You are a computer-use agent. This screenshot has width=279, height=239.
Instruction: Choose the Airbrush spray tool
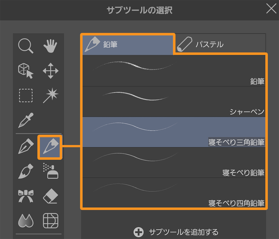coord(50,171)
